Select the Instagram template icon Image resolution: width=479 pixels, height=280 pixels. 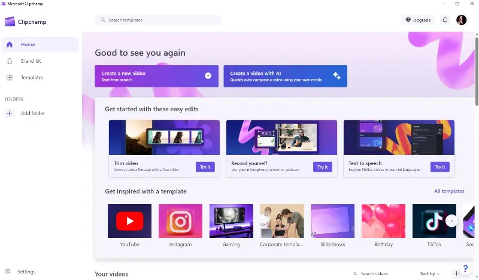pyautogui.click(x=180, y=221)
